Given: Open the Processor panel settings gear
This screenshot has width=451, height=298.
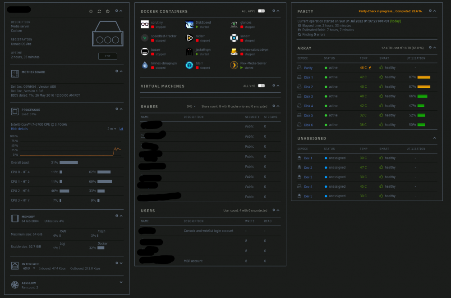Looking at the screenshot, I should pos(117,109).
